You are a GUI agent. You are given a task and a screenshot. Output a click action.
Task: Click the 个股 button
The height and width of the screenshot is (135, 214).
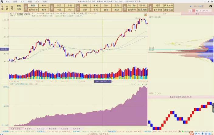(59, 10)
